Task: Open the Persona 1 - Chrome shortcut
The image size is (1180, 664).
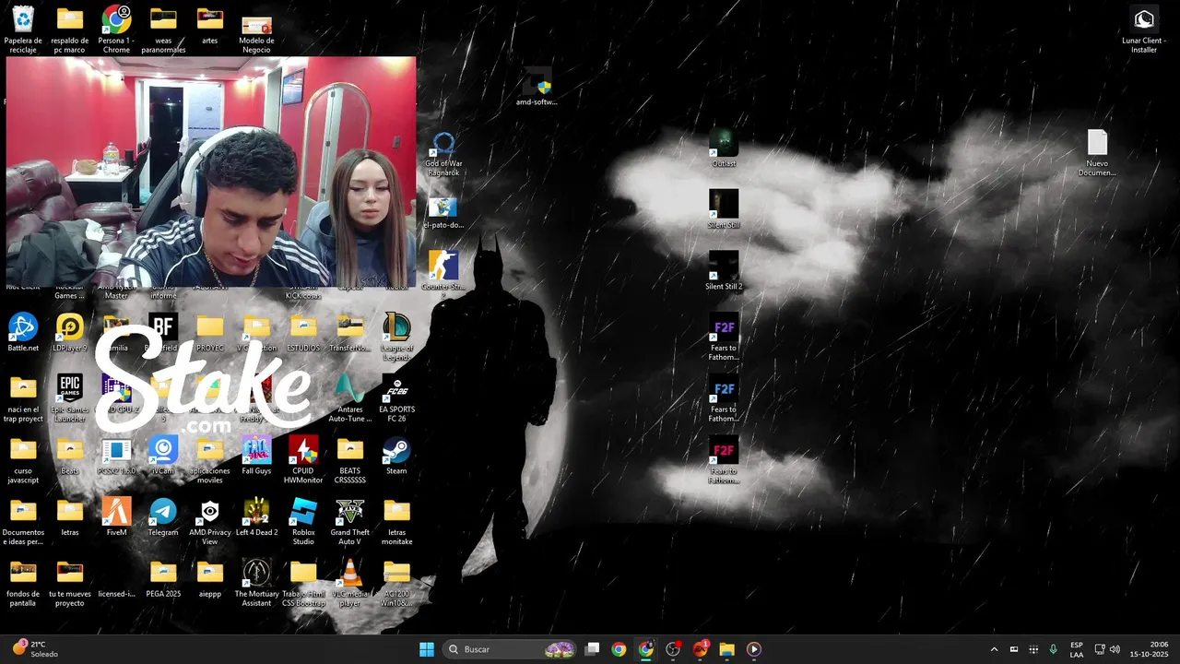Action: pos(116,30)
